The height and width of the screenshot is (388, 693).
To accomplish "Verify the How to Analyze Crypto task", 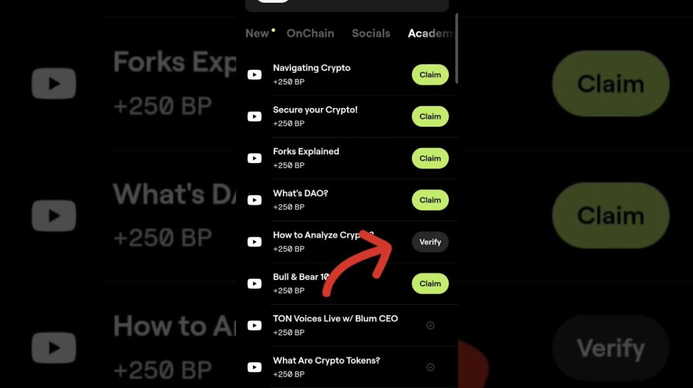I will (430, 242).
